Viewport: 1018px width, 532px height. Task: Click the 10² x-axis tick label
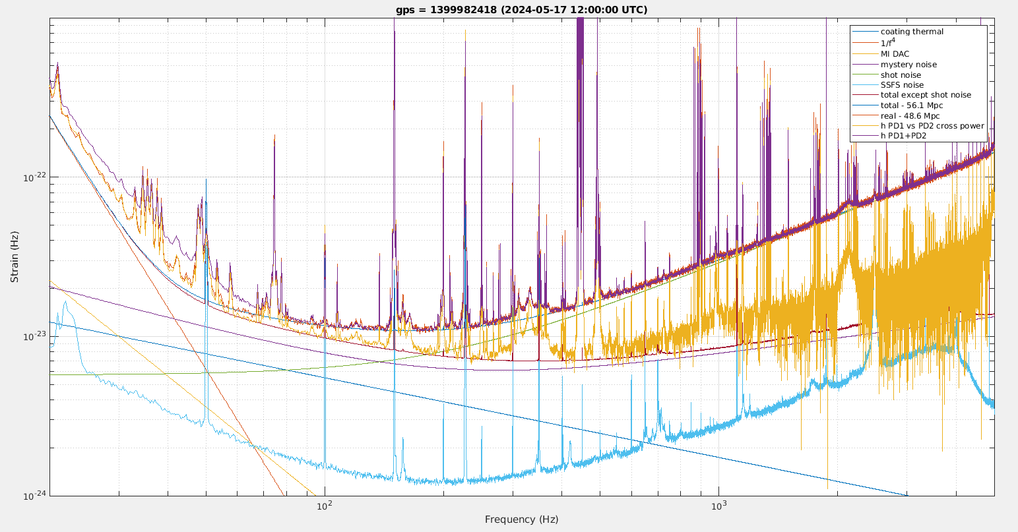[x=324, y=506]
